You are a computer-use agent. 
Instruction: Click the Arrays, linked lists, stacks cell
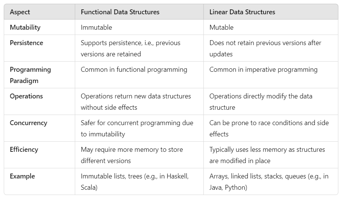268,181
